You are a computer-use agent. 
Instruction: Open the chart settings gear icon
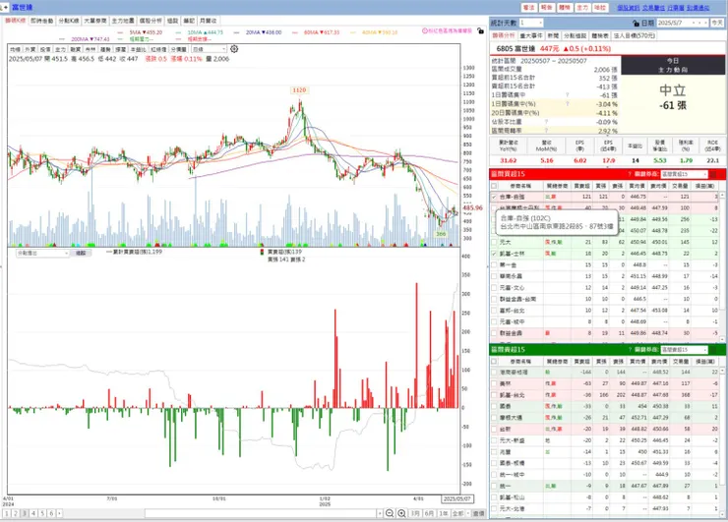pyautogui.click(x=234, y=49)
